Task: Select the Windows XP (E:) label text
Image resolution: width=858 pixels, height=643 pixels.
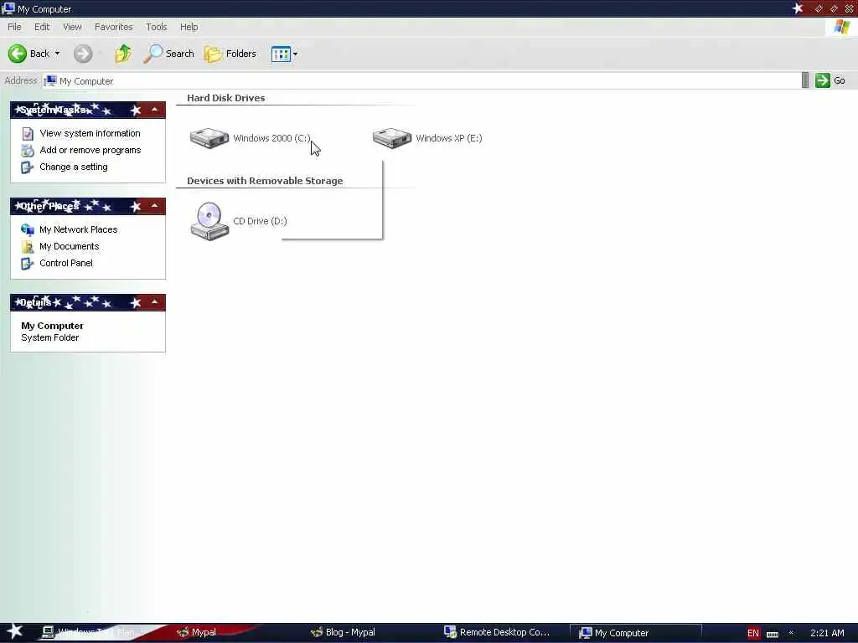Action: pyautogui.click(x=449, y=138)
